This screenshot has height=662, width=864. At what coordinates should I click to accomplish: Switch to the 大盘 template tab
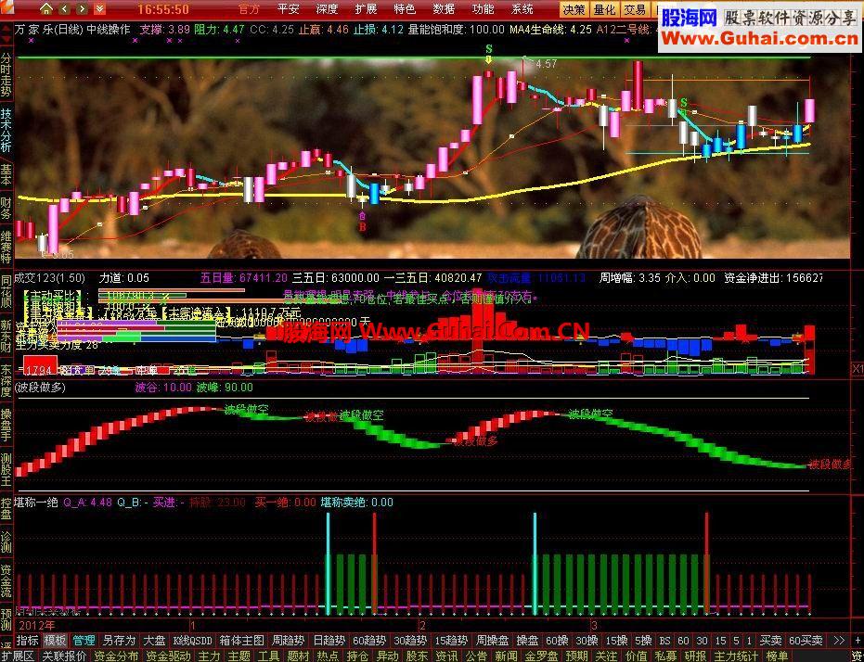click(x=154, y=641)
